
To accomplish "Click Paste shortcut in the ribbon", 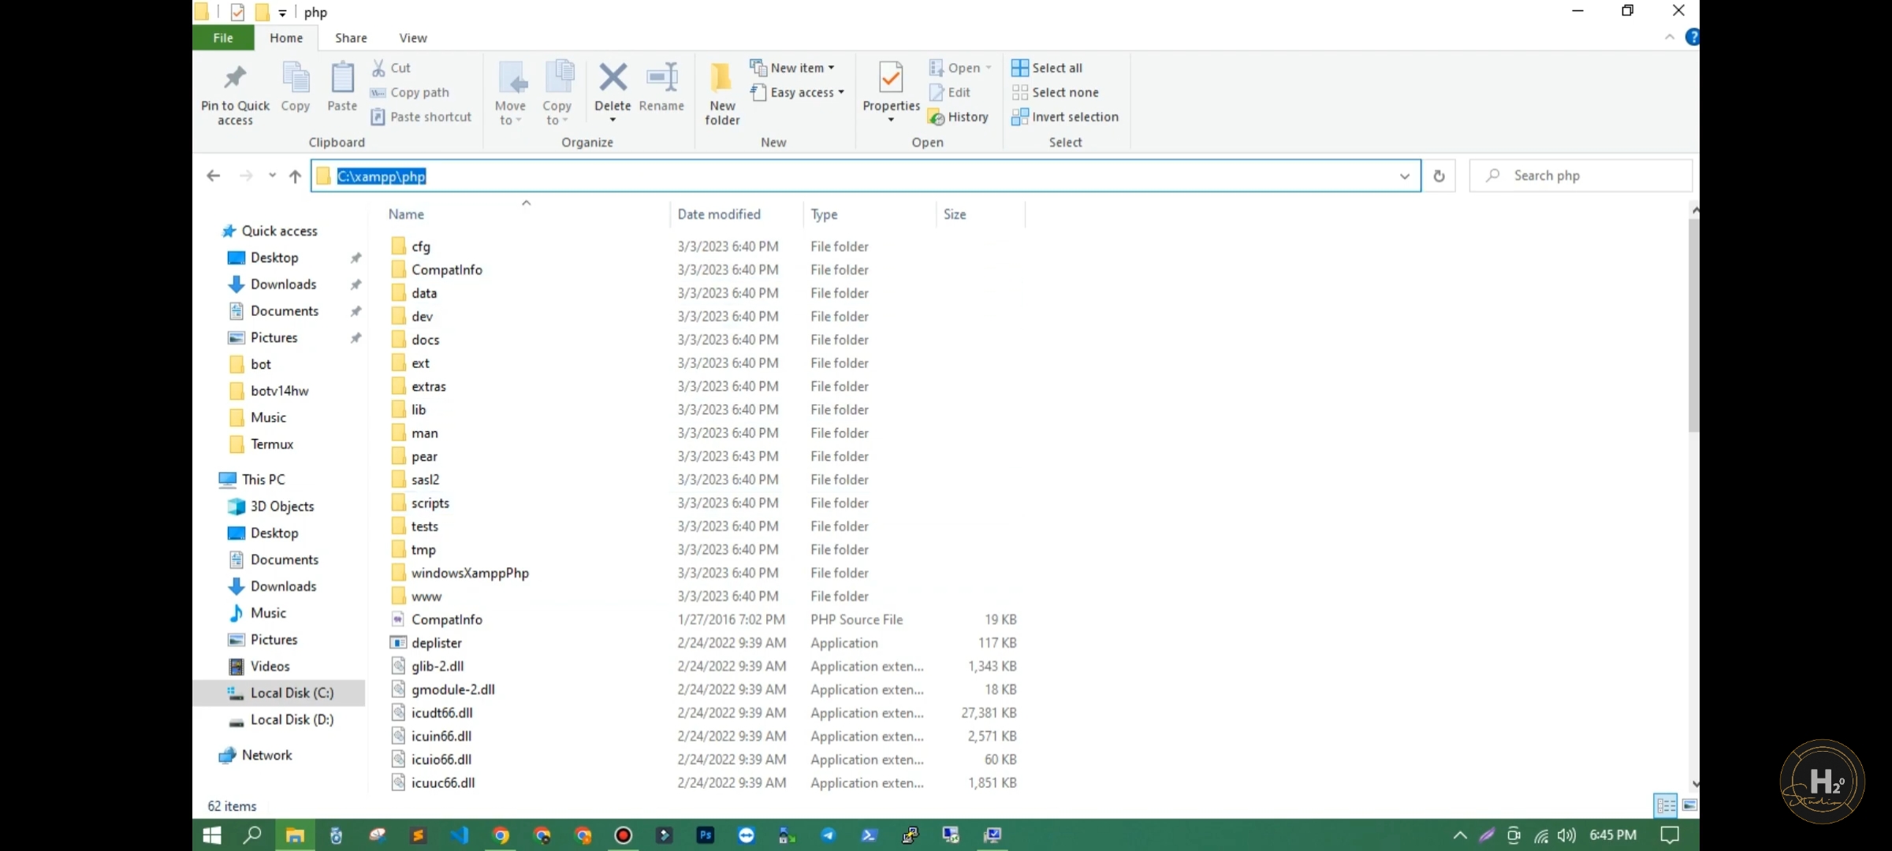I will click(x=421, y=117).
